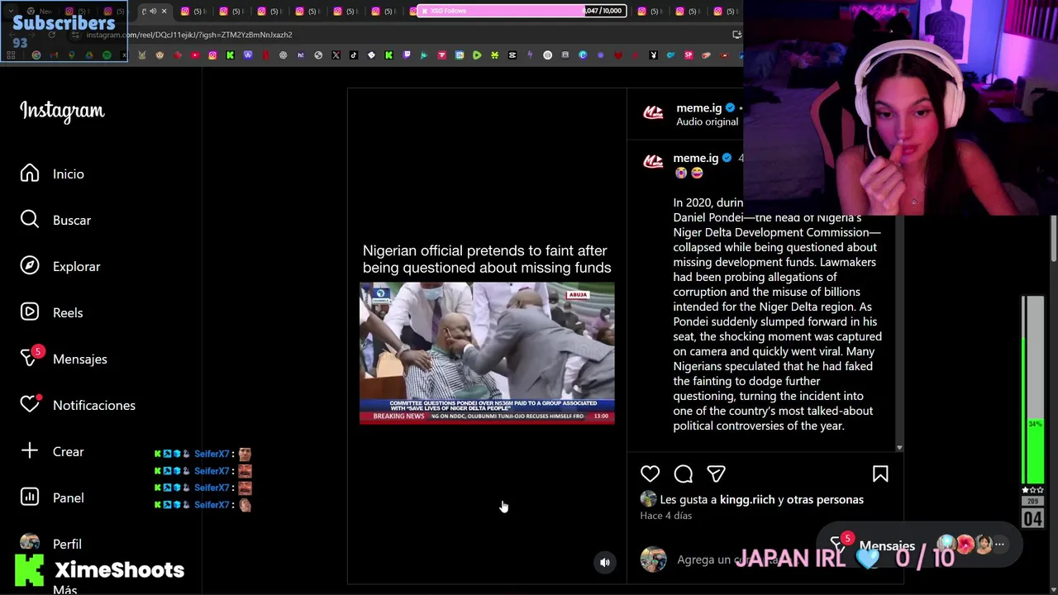Image resolution: width=1058 pixels, height=595 pixels.
Task: Click the reel video of fainting official
Action: (487, 353)
